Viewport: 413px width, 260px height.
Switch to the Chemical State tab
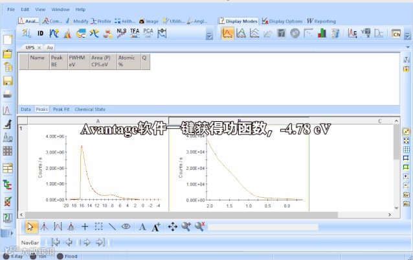tap(90, 109)
